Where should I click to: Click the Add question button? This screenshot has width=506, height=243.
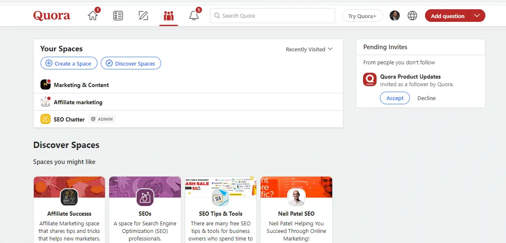pos(447,16)
